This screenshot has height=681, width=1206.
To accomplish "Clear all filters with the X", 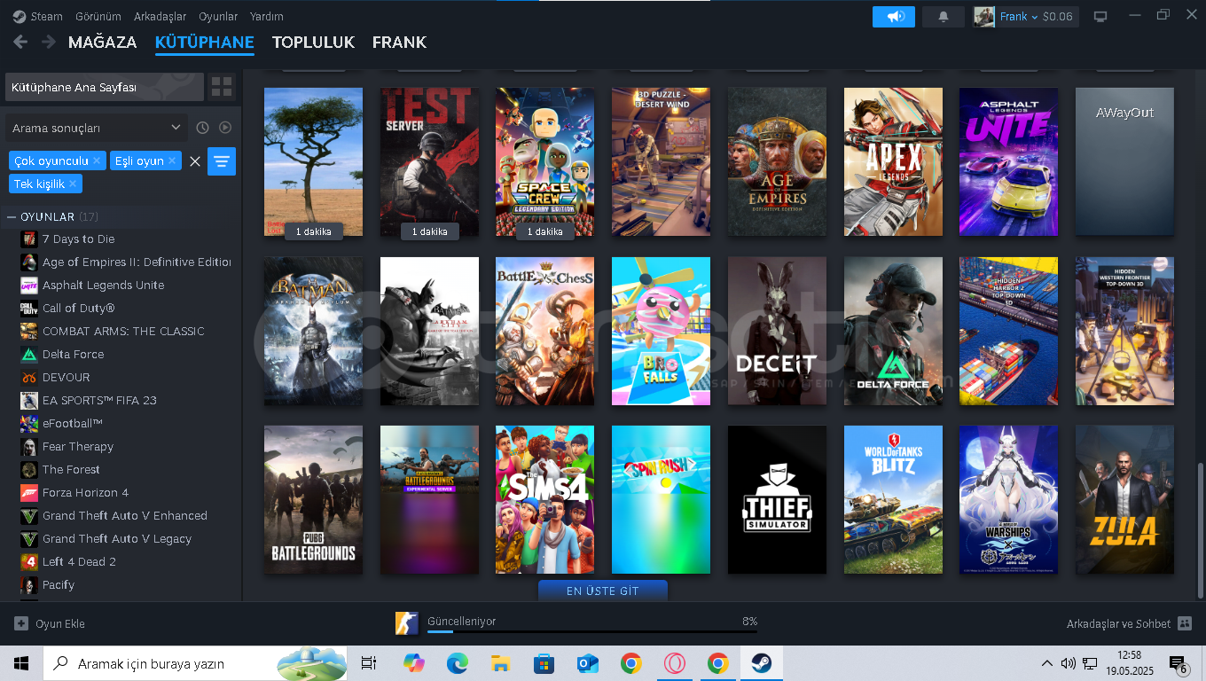I will [x=195, y=161].
